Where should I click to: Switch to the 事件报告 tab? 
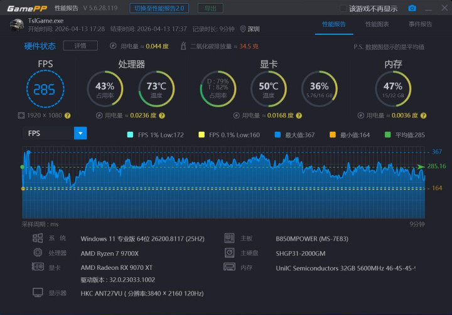[x=420, y=24]
